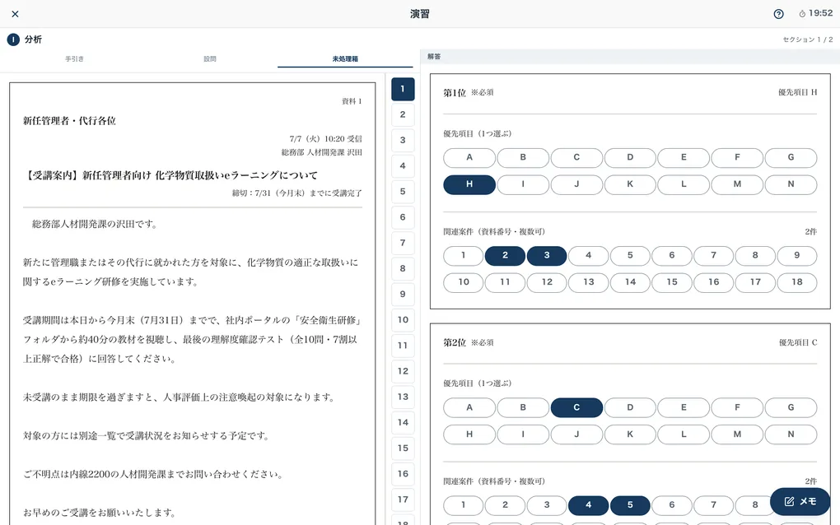Click the セクション 1 / 2 indicator

point(808,39)
